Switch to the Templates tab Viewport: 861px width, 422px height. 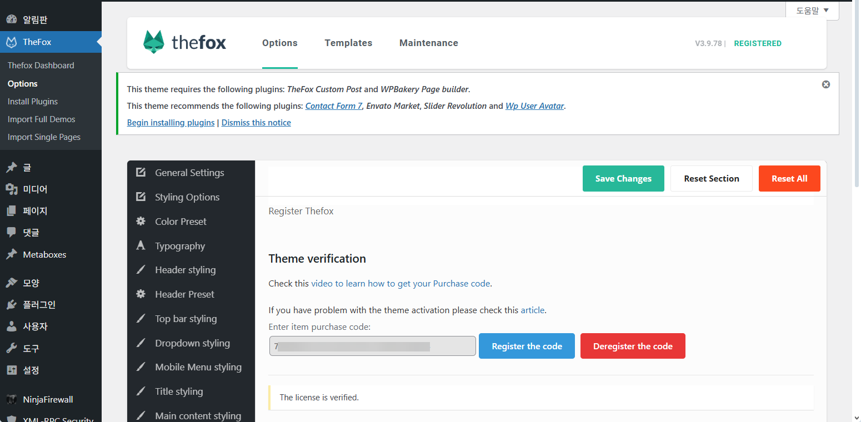[348, 43]
